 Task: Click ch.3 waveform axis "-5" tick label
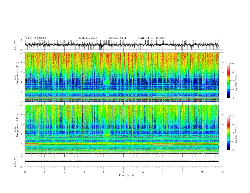pos(21,167)
